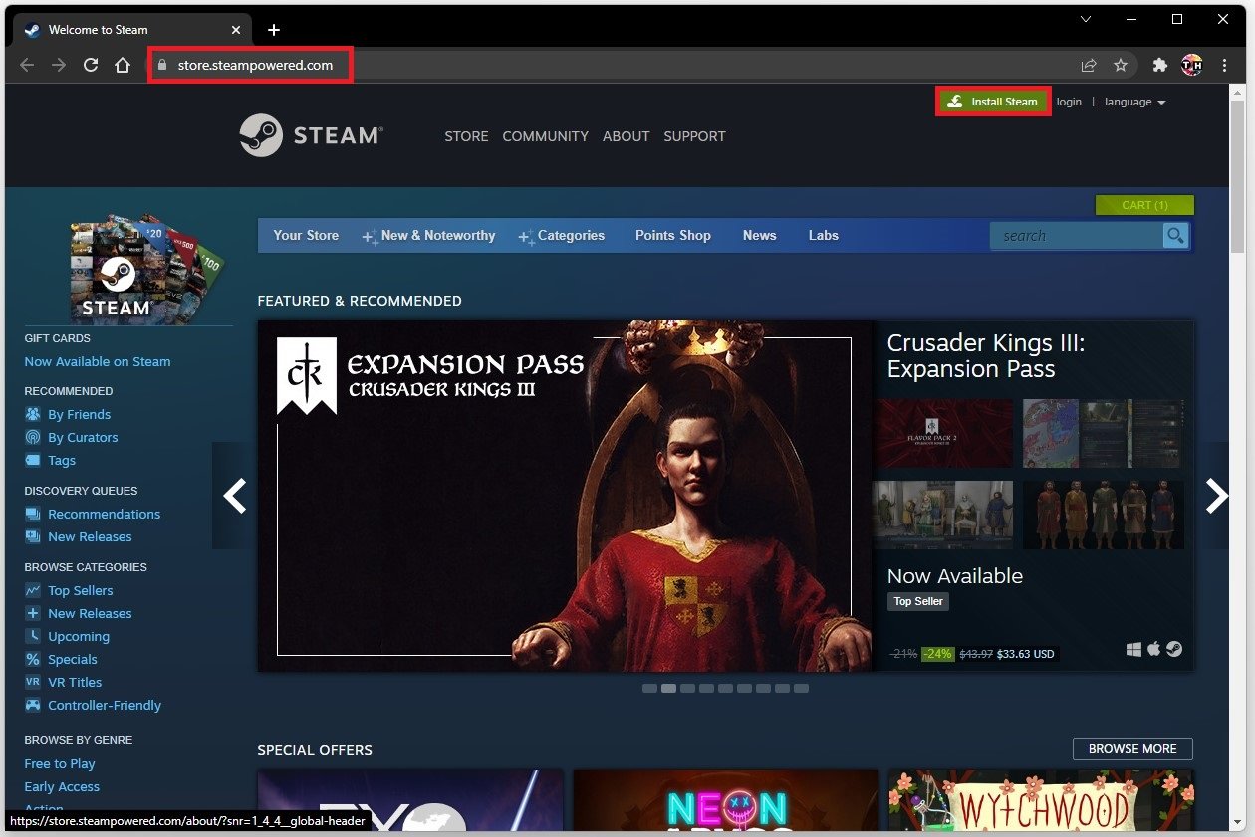Click the Steam logo in header
1255x837 pixels.
pyautogui.click(x=310, y=135)
